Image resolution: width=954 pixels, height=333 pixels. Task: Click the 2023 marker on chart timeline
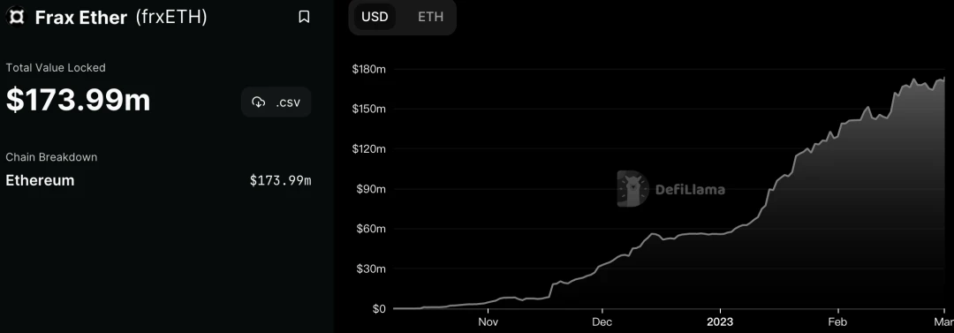(x=720, y=322)
